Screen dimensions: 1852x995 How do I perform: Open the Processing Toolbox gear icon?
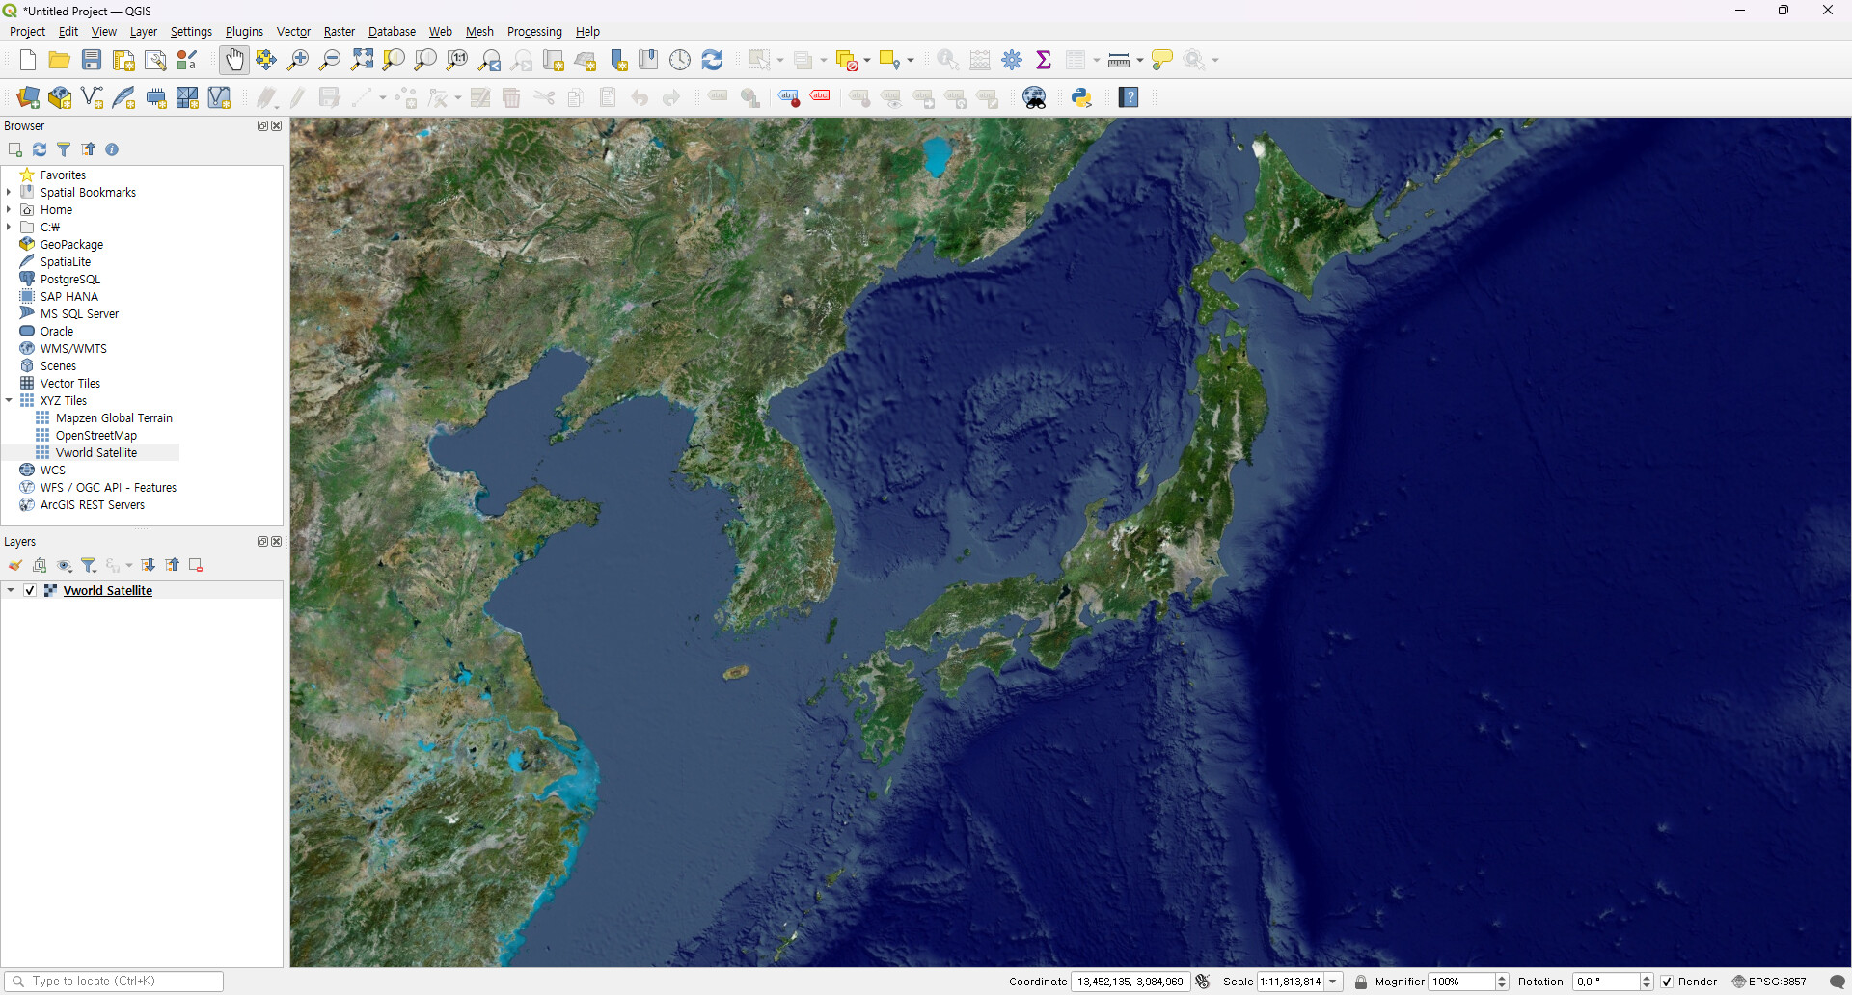1012,60
